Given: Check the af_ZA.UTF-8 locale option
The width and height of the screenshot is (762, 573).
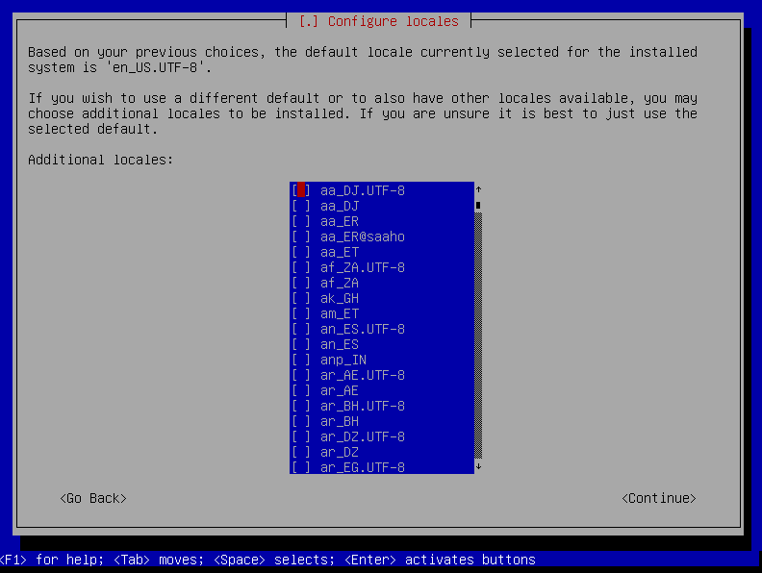Looking at the screenshot, I should point(301,267).
